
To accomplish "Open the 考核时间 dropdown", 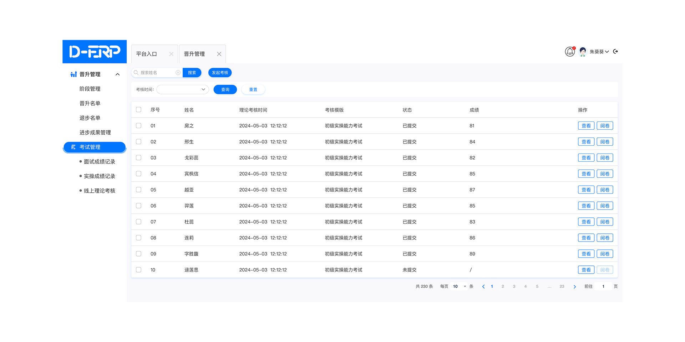I will click(x=182, y=89).
